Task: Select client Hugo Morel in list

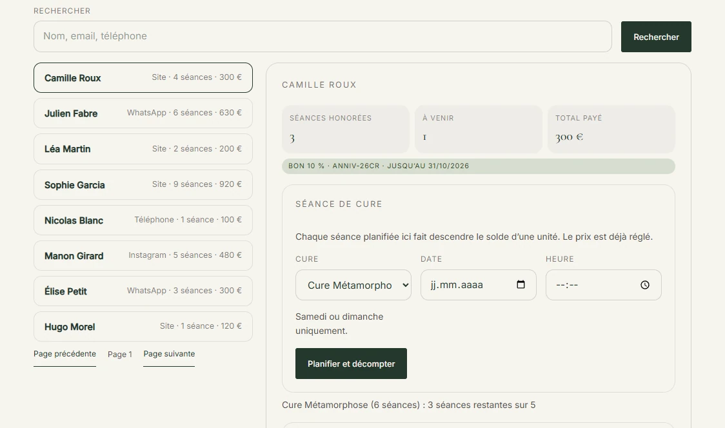Action: pyautogui.click(x=143, y=326)
